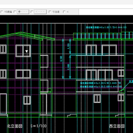Select the 採光補正係数 formula ending 0.950
The width and height of the screenshot is (133, 133).
(x=101, y=87)
